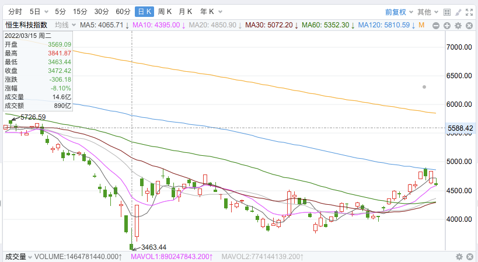
Task: Click the MA30: 5072.20 indicator label
Action: tap(271, 25)
